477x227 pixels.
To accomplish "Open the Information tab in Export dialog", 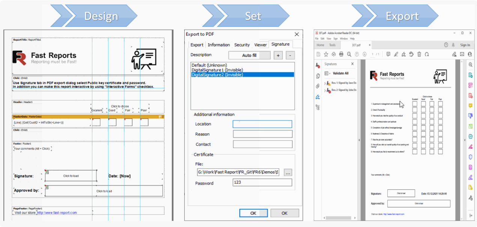I will [218, 45].
